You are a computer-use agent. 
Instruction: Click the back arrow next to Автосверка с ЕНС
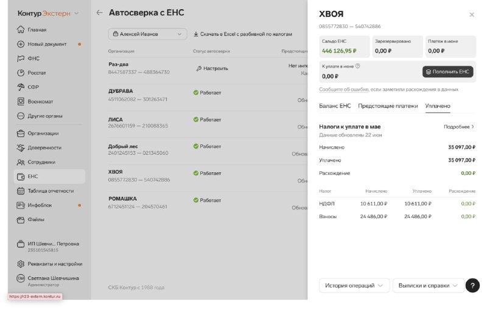pos(99,12)
